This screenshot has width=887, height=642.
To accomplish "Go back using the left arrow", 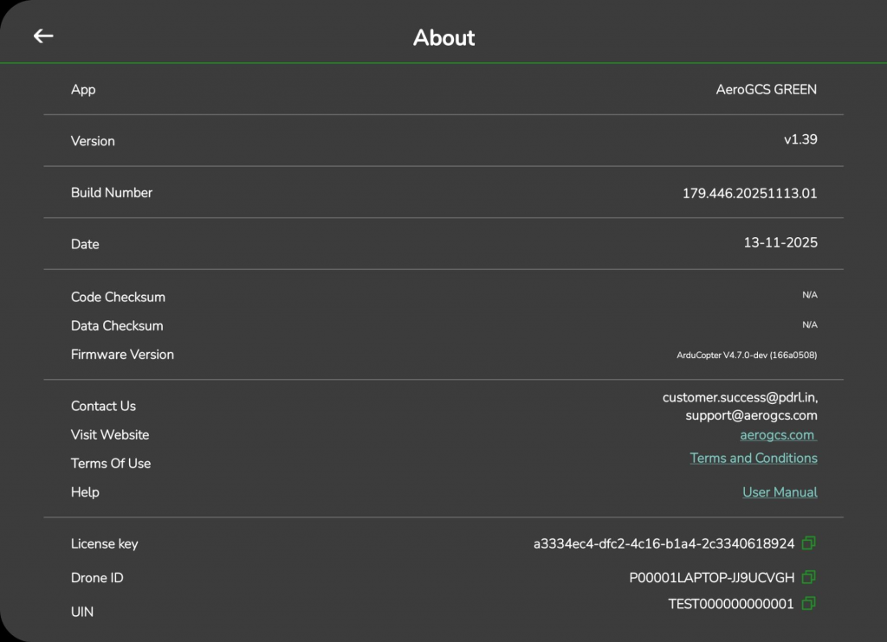I will point(43,36).
